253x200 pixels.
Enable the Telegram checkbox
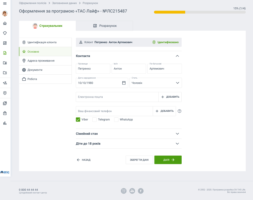(95, 119)
